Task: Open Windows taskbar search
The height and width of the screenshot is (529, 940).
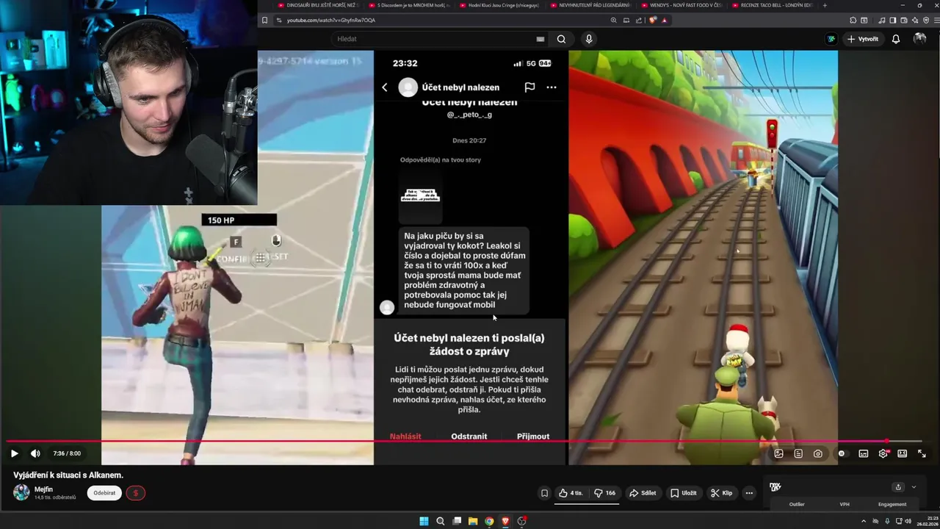Action: 440,521
